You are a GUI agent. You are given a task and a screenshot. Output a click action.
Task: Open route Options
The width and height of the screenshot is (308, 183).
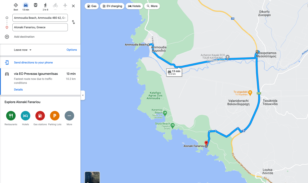point(72,50)
